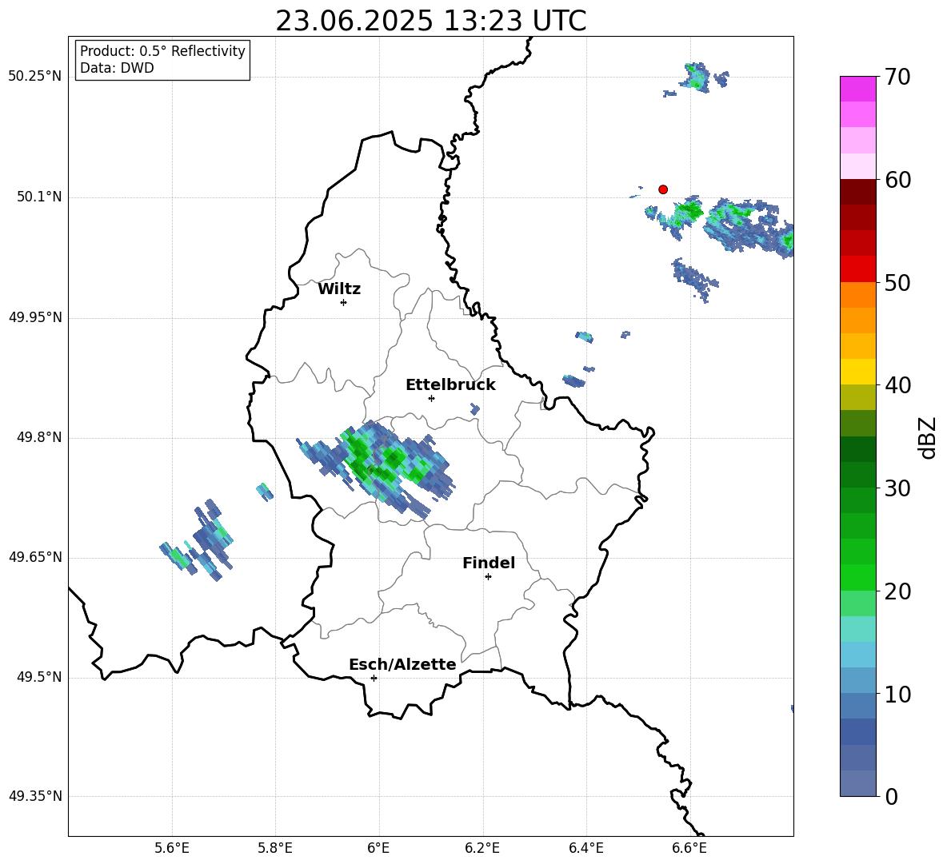Click the 49.95°N latitude label

click(x=35, y=317)
